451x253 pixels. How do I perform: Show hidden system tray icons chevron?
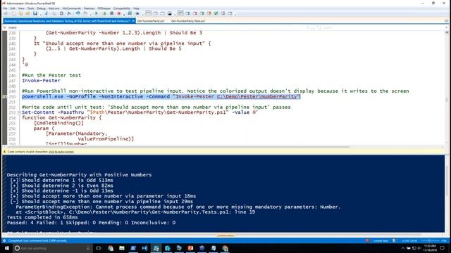(402, 248)
